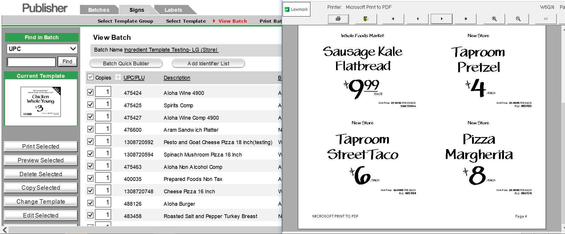
Task: Click Change Template button
Action: click(x=41, y=202)
